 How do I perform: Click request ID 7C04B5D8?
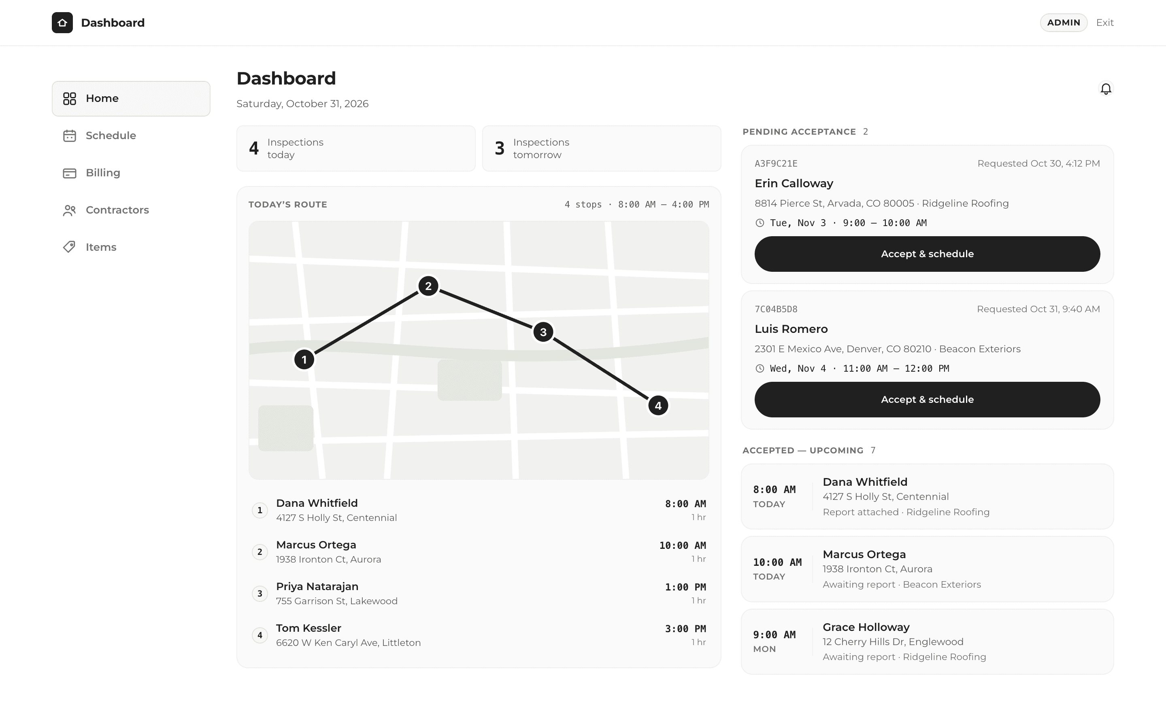[776, 309]
